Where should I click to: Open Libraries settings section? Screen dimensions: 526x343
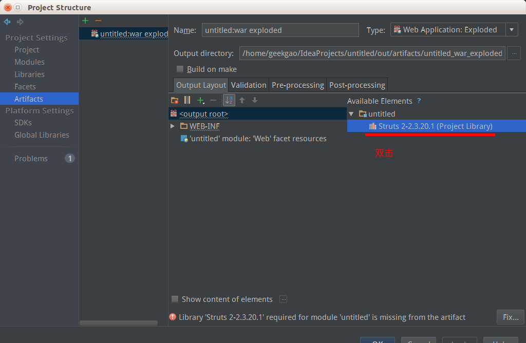click(29, 74)
